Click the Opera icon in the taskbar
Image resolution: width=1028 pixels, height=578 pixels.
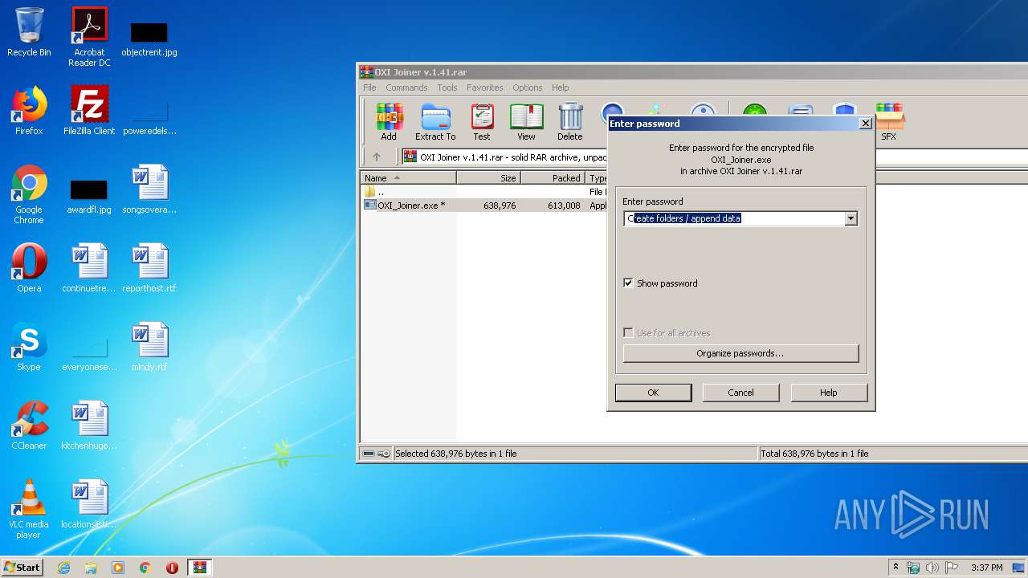[x=172, y=568]
